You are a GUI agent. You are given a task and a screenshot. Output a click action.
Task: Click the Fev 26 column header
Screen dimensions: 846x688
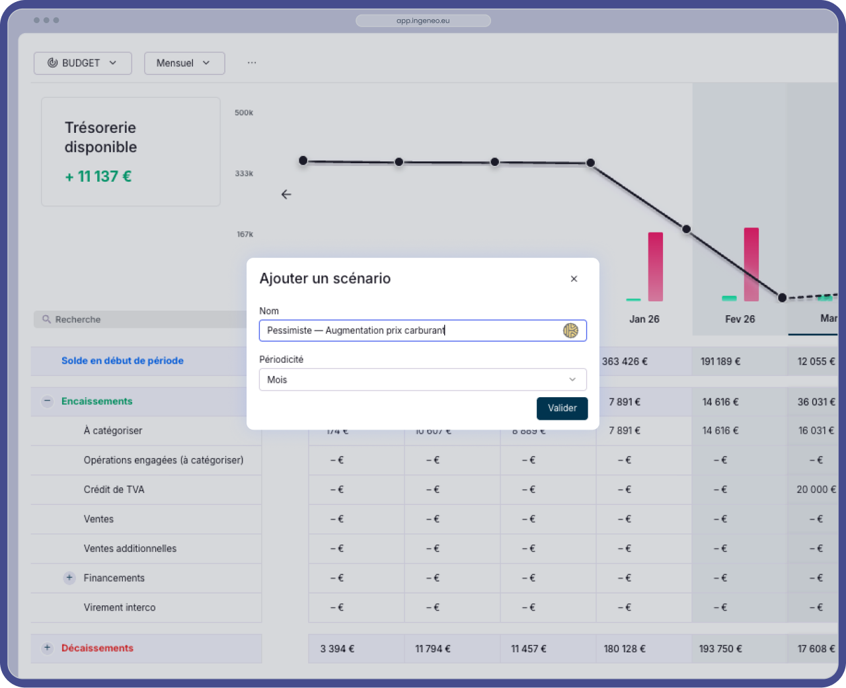740,319
